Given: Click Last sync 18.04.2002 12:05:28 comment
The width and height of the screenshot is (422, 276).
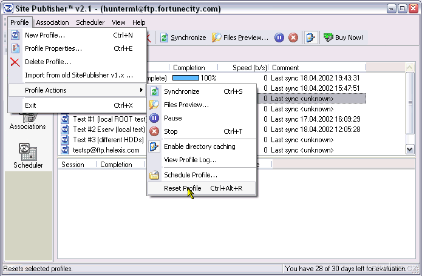Looking at the screenshot, I should tap(315, 130).
